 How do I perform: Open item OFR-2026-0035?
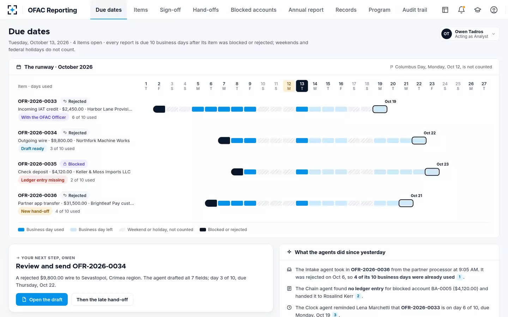[x=37, y=164]
